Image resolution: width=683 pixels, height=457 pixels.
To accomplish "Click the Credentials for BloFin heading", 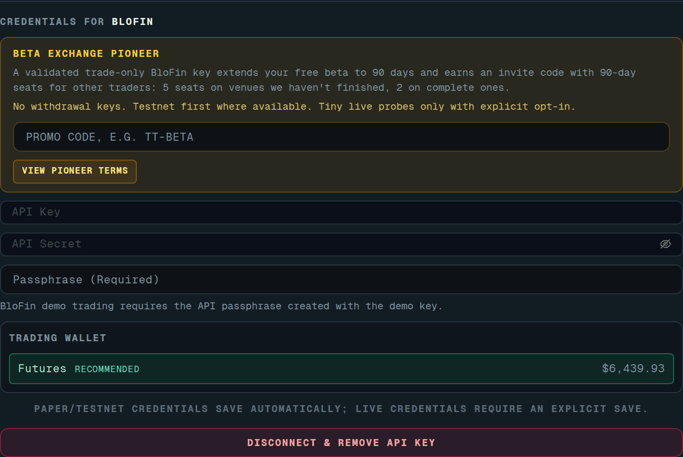I will (x=76, y=21).
